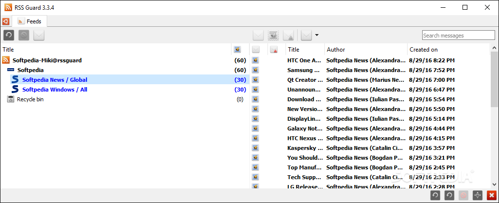Click the greyed-out stop icon in feeds toolbar
The height and width of the screenshot is (203, 499).
coord(24,35)
